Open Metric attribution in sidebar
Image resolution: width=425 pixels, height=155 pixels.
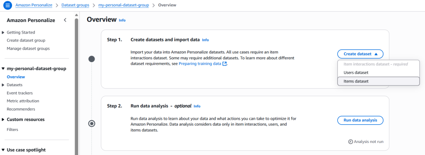click(23, 101)
